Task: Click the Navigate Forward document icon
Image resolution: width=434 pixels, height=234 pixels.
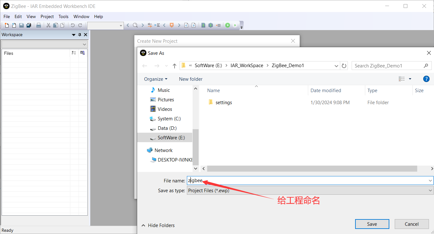Action: pos(194,25)
